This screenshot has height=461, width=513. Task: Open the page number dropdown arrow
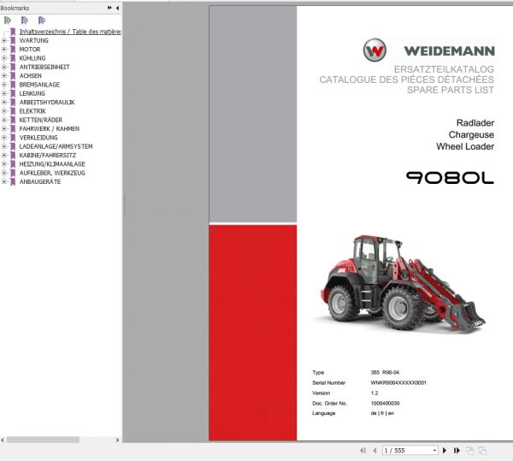(x=435, y=451)
